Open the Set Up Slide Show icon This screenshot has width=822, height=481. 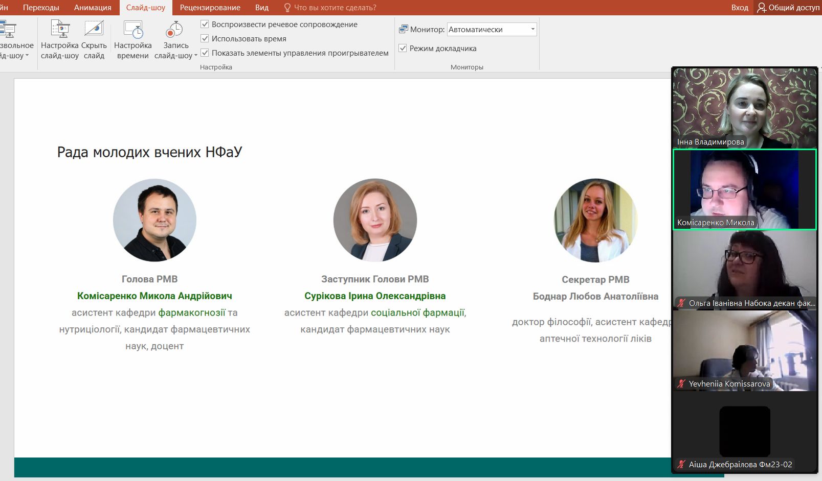click(60, 29)
